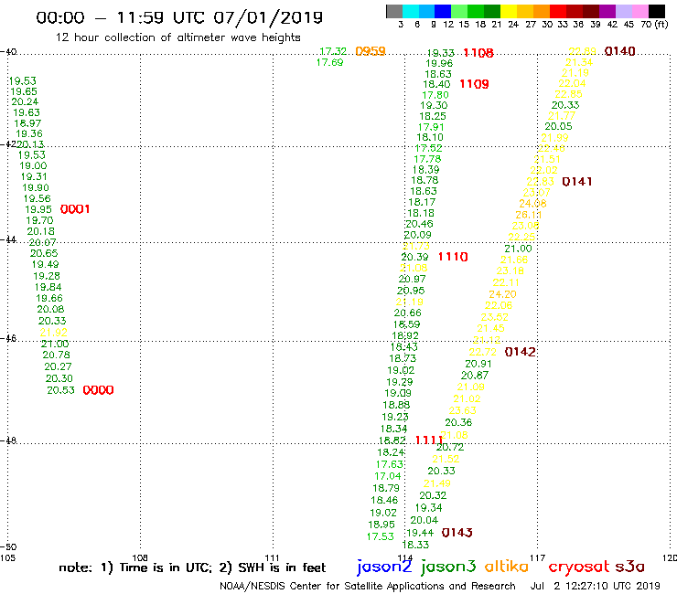Click the 20.39 value beside 1110

click(415, 257)
